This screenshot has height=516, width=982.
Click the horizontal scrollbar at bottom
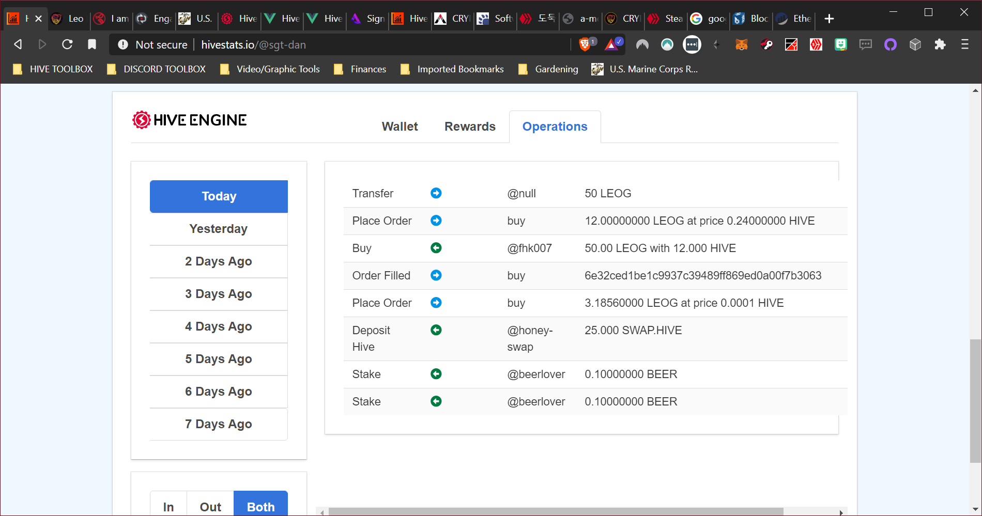[556, 512]
